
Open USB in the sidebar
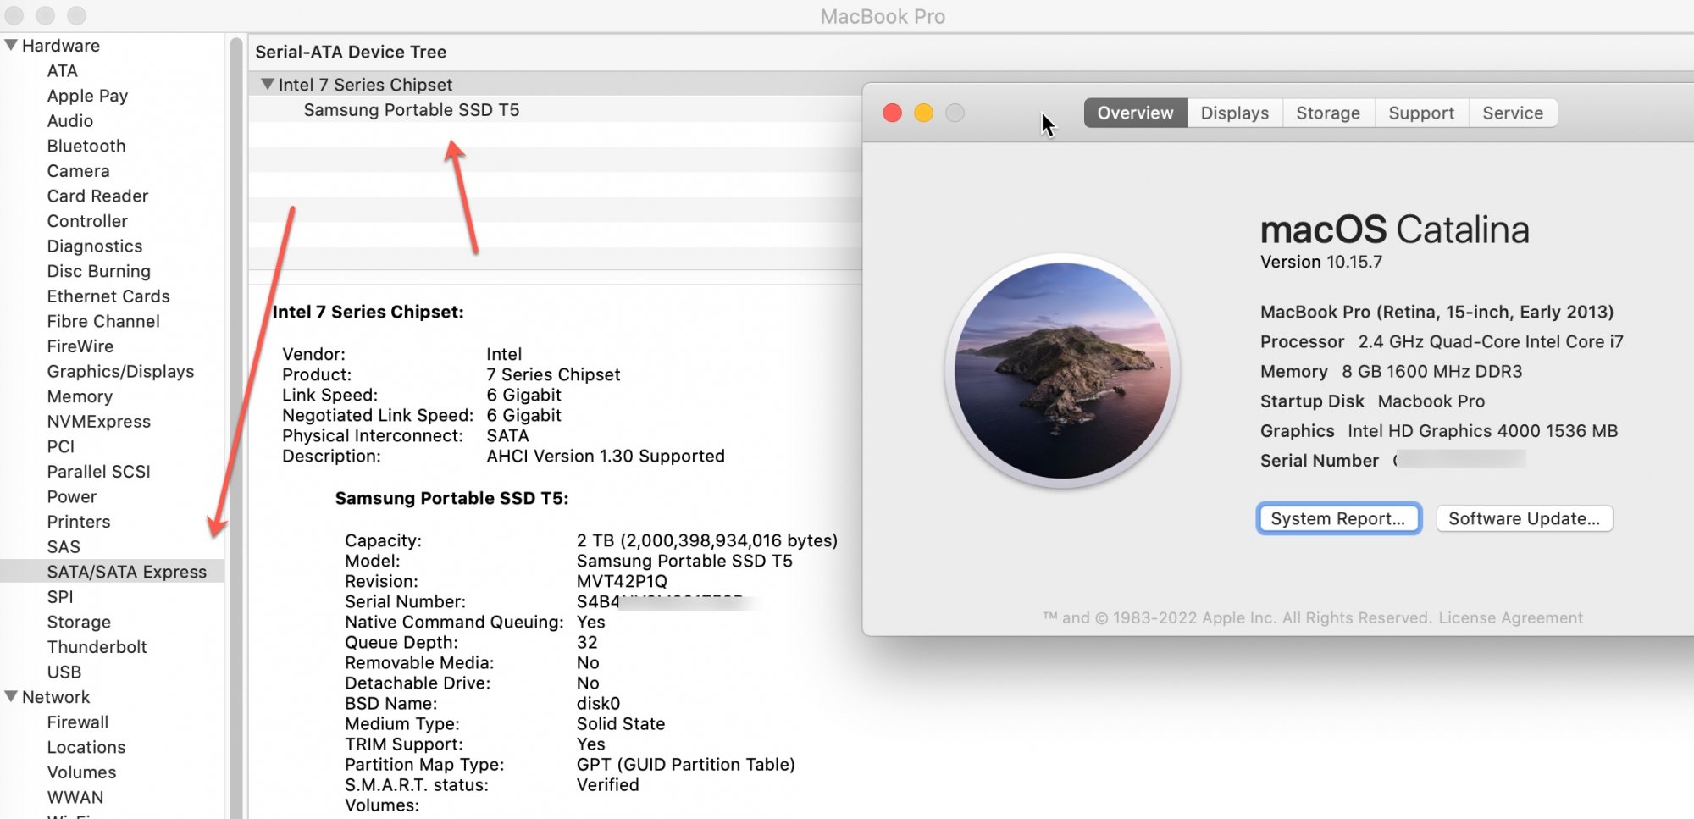[64, 672]
